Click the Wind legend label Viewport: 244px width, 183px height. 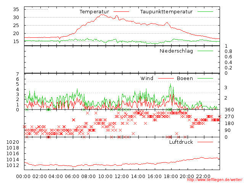pos(147,78)
